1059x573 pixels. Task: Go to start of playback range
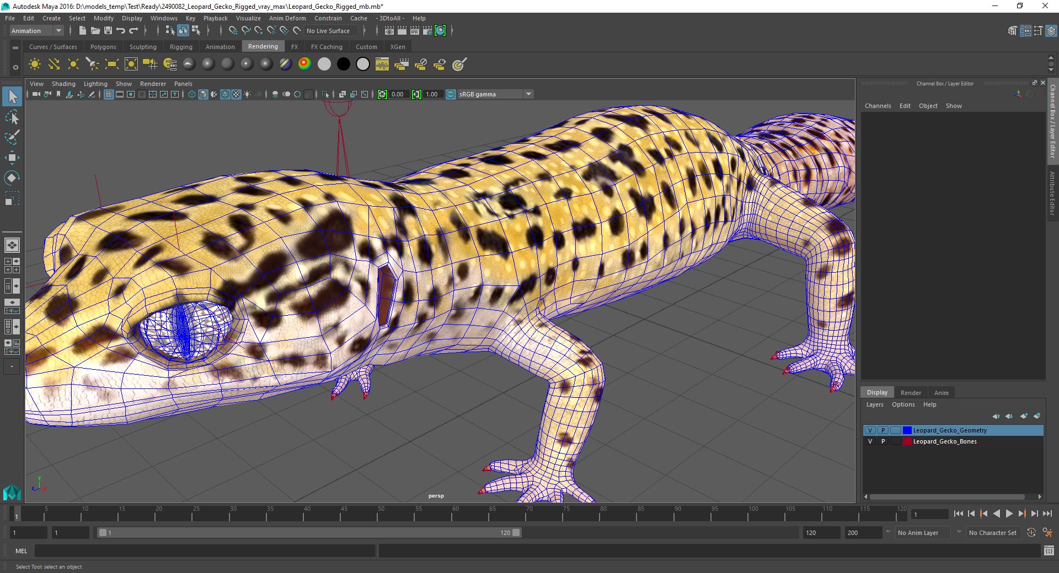[x=958, y=513]
